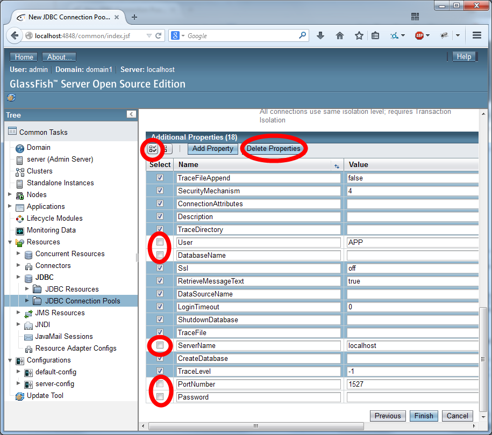This screenshot has width=492, height=435.
Task: Uncheck the TraceFileAppend checkbox
Action: point(160,177)
